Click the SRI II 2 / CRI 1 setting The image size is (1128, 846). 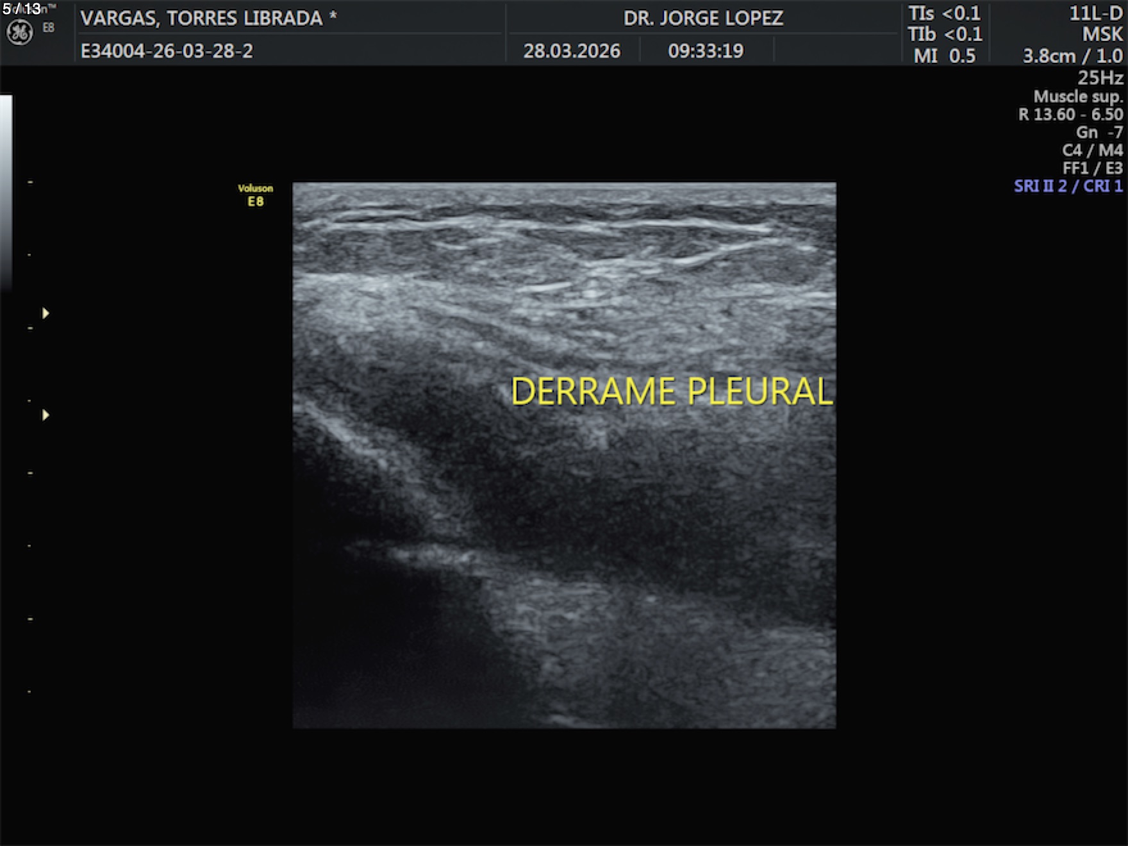(x=1068, y=187)
